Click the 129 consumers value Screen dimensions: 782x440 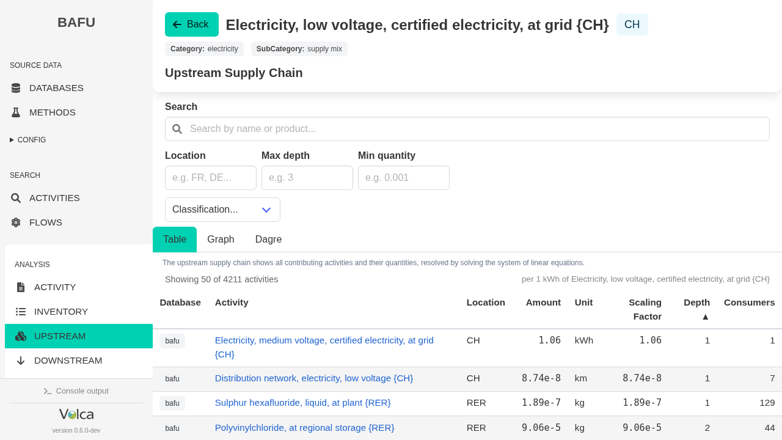(767, 403)
